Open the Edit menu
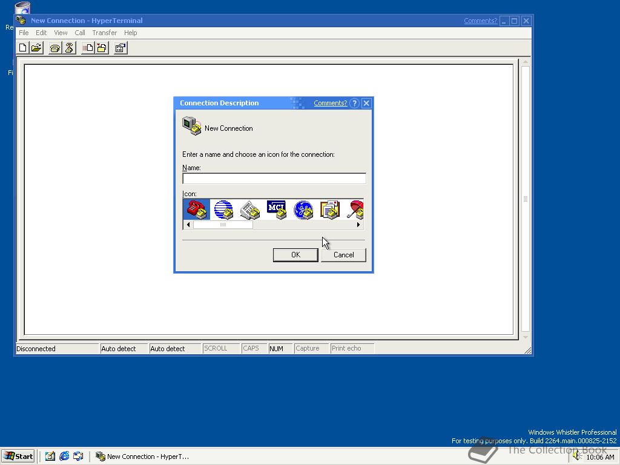 41,33
